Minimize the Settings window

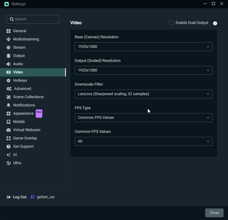point(205,4)
